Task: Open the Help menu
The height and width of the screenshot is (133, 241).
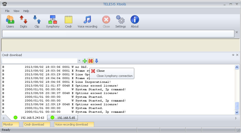Action: 26,11
